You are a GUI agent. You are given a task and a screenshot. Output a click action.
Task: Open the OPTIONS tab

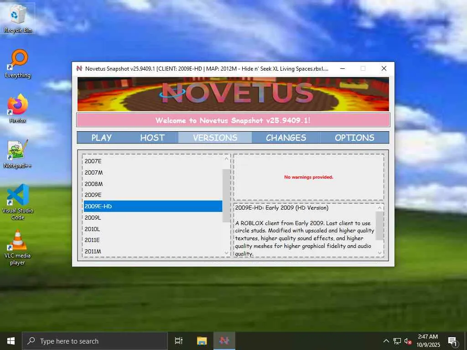(x=354, y=138)
